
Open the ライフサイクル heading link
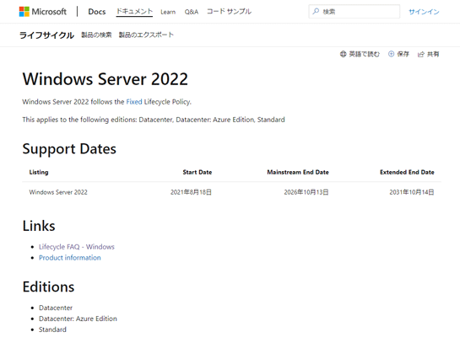click(46, 35)
